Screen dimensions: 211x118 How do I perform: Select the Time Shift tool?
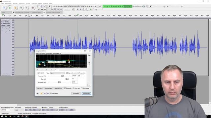pos(42,10)
